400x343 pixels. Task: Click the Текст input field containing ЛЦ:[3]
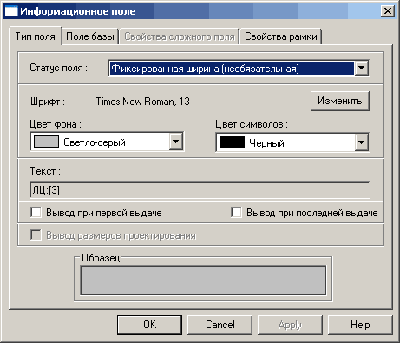point(200,190)
